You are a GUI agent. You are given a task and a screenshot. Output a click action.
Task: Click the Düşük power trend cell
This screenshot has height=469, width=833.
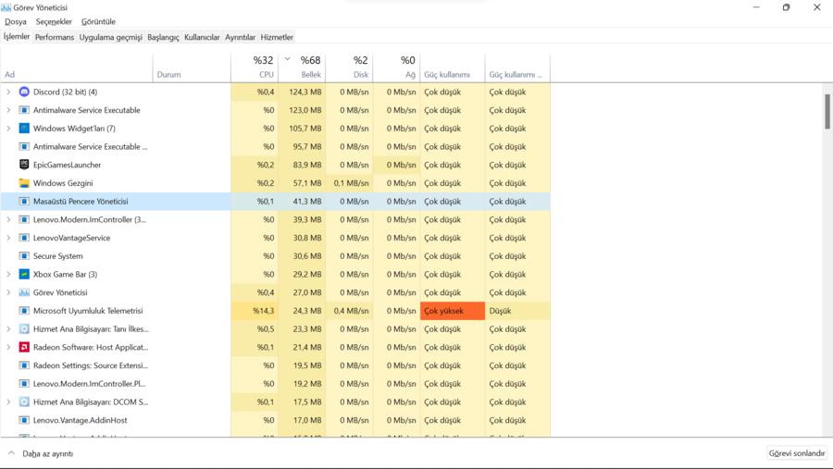tap(517, 311)
